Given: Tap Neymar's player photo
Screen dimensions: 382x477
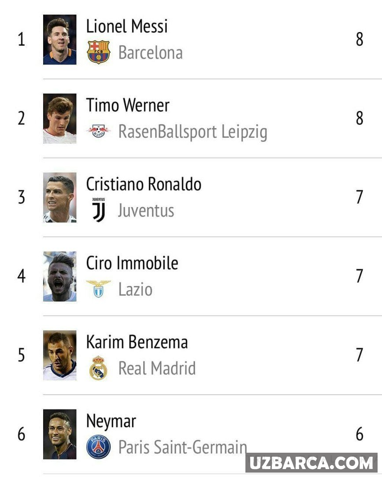Looking at the screenshot, I should pos(59,434).
